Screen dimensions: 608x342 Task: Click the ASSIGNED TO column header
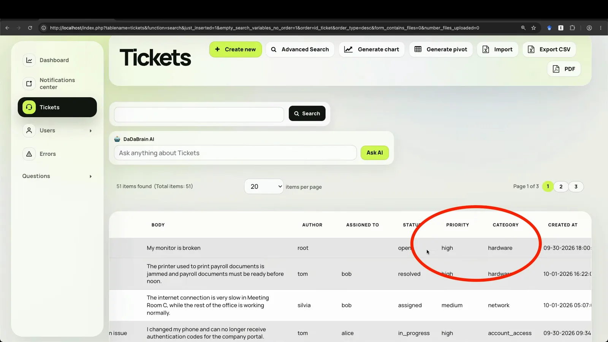click(x=363, y=225)
